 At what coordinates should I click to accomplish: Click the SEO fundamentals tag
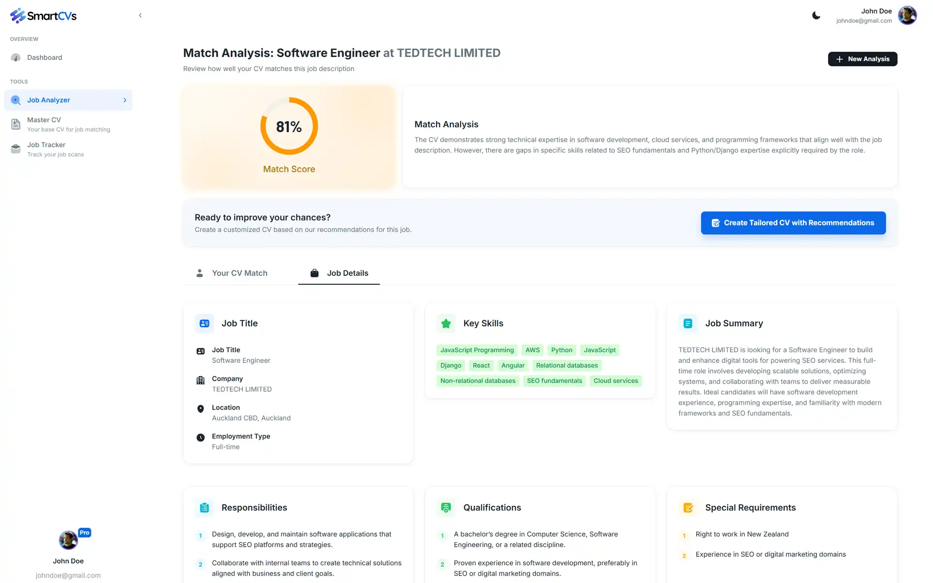point(554,381)
